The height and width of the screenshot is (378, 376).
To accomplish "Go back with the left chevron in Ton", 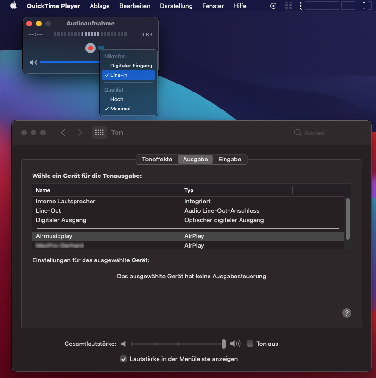I will [63, 133].
